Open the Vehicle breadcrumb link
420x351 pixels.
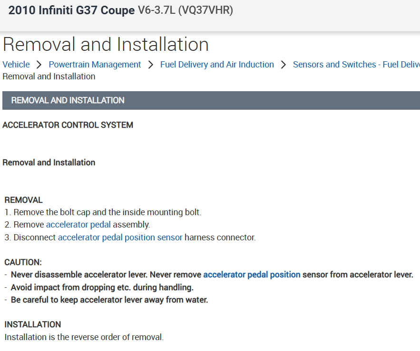16,65
